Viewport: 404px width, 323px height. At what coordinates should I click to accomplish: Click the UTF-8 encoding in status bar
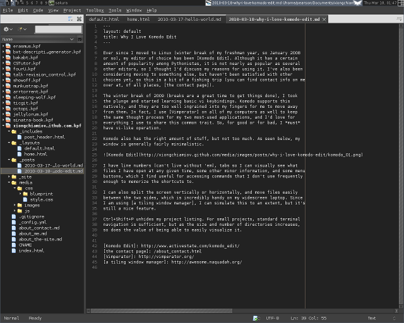click(273, 319)
